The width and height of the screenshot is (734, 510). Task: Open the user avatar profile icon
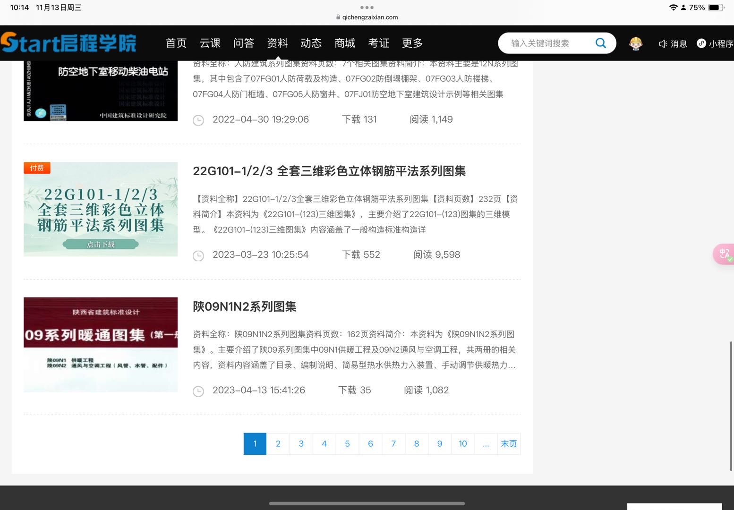636,43
